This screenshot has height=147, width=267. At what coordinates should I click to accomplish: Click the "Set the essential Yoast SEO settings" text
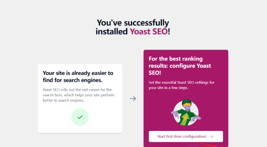point(182,85)
